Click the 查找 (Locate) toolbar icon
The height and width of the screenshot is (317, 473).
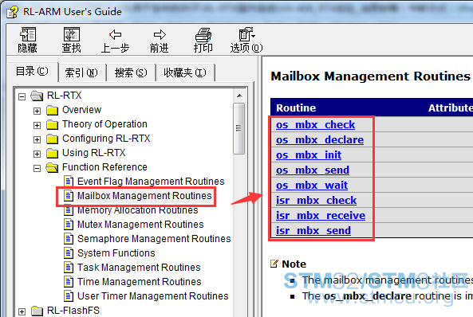[72, 34]
